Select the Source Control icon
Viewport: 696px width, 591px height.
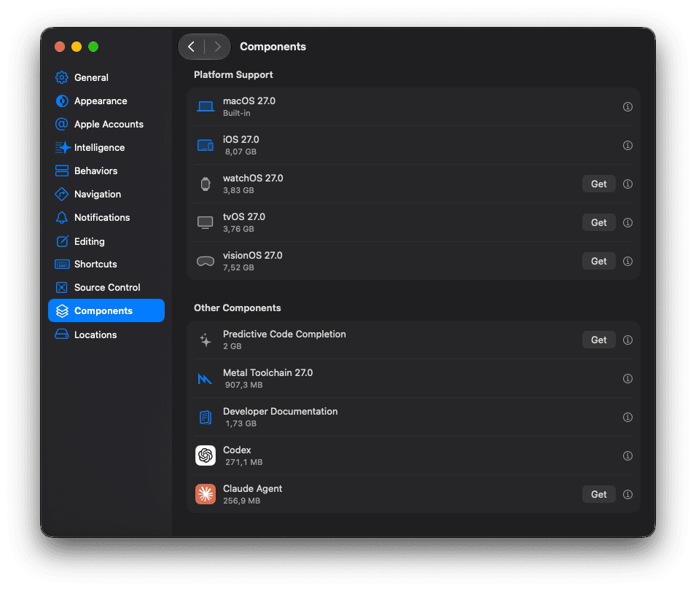62,288
